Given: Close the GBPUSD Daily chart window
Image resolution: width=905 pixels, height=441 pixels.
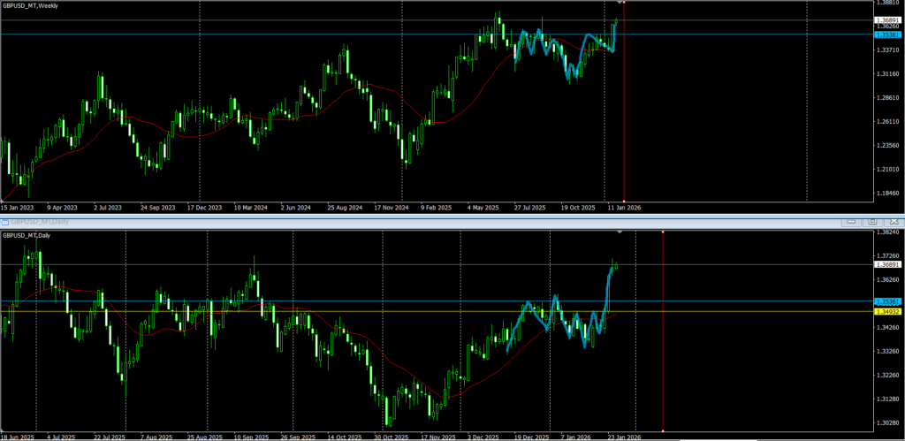Looking at the screenshot, I should point(892,220).
